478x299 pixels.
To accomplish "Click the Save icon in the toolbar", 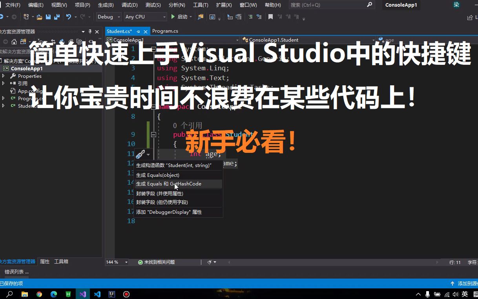I will point(48,17).
